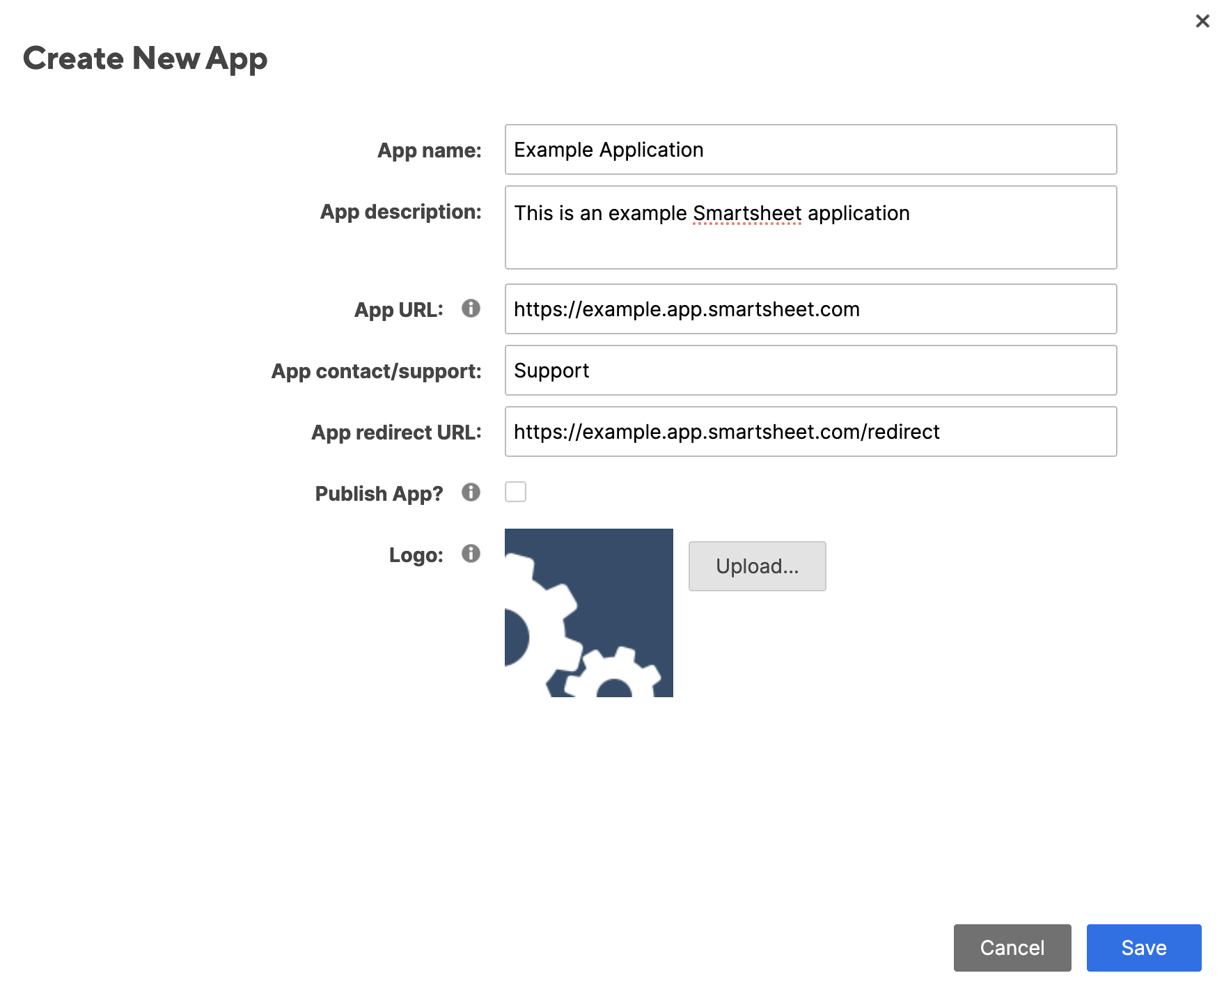The width and height of the screenshot is (1224, 996).
Task: Click the App contact/support field containing Support
Action: click(810, 371)
